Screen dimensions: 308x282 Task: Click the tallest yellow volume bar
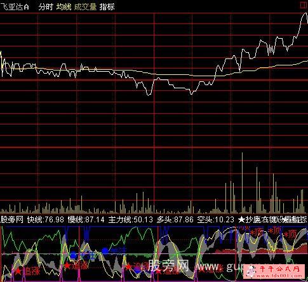click(x=243, y=183)
